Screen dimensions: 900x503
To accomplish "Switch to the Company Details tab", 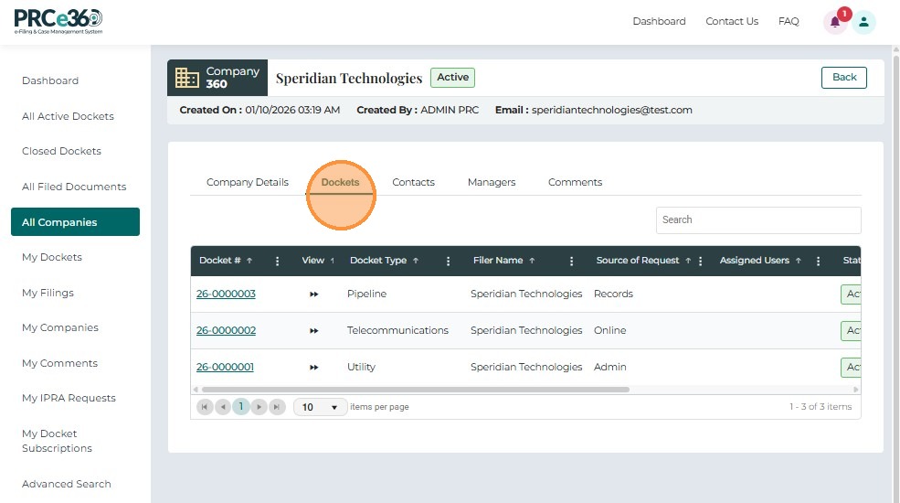I will (248, 182).
